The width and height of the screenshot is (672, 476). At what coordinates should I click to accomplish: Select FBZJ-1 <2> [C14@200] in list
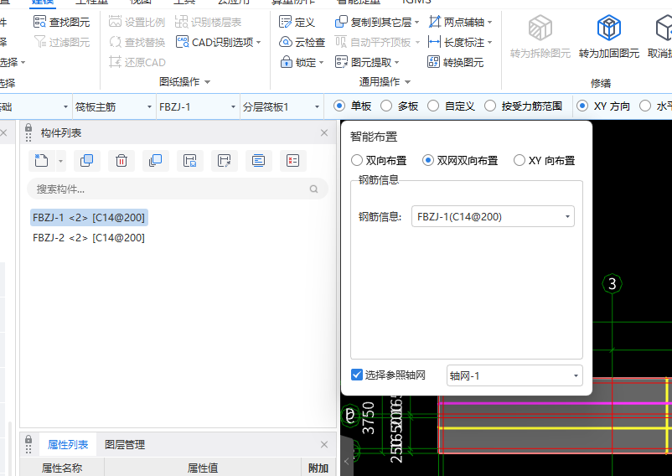coord(89,217)
